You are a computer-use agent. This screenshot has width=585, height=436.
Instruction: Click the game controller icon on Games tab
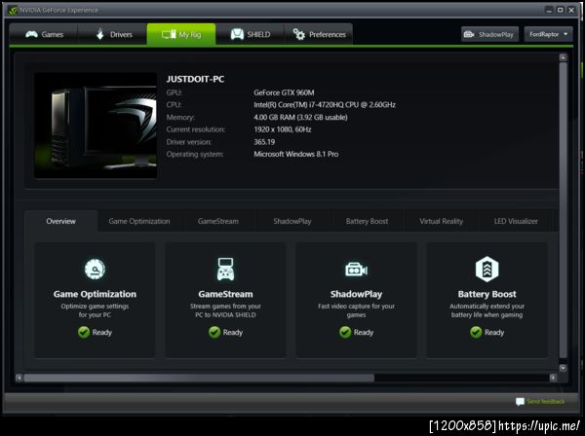31,35
